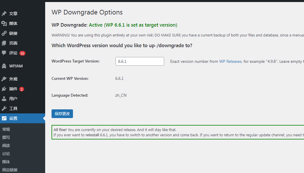Click the plug icon beside 插件
This screenshot has height=173, width=304.
pos(4,89)
